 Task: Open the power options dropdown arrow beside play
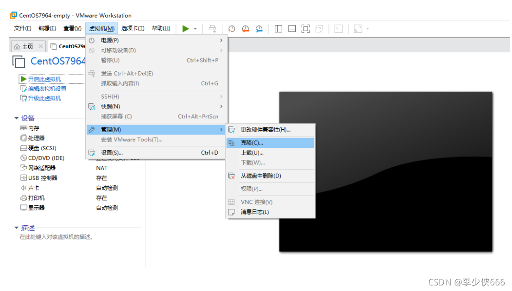tap(195, 29)
